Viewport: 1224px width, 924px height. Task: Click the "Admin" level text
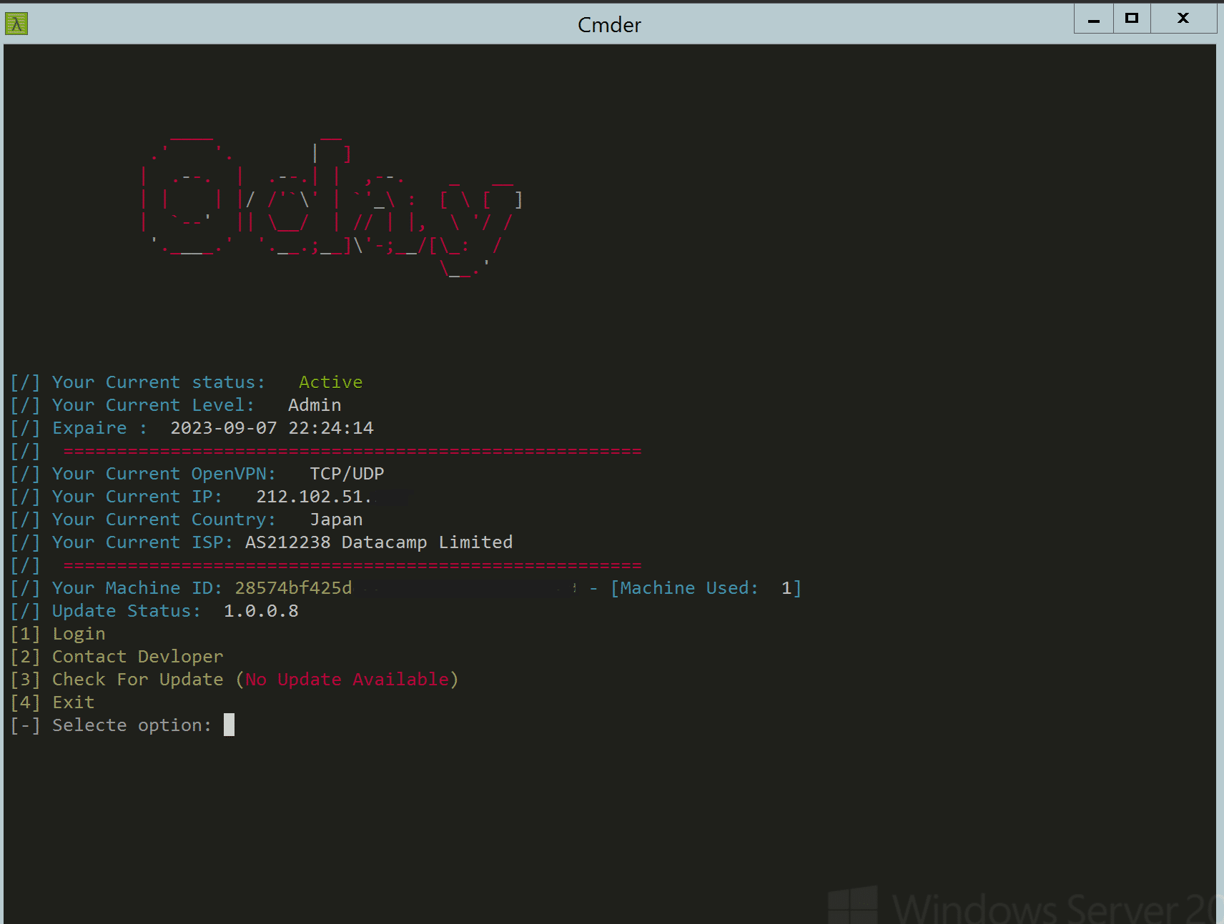coord(315,404)
